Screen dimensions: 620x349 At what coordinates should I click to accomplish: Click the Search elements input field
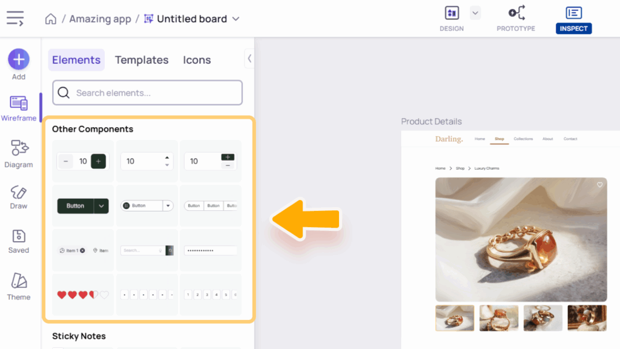click(147, 92)
